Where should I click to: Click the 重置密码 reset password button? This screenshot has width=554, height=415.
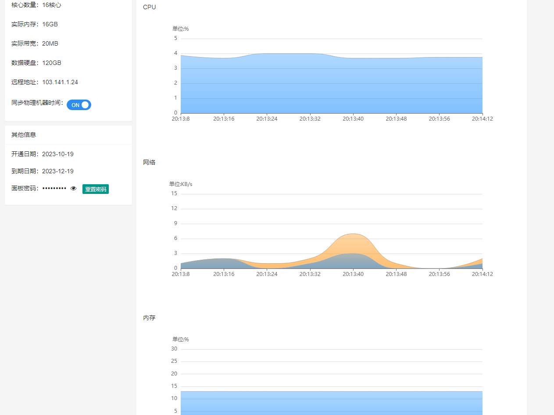[96, 189]
